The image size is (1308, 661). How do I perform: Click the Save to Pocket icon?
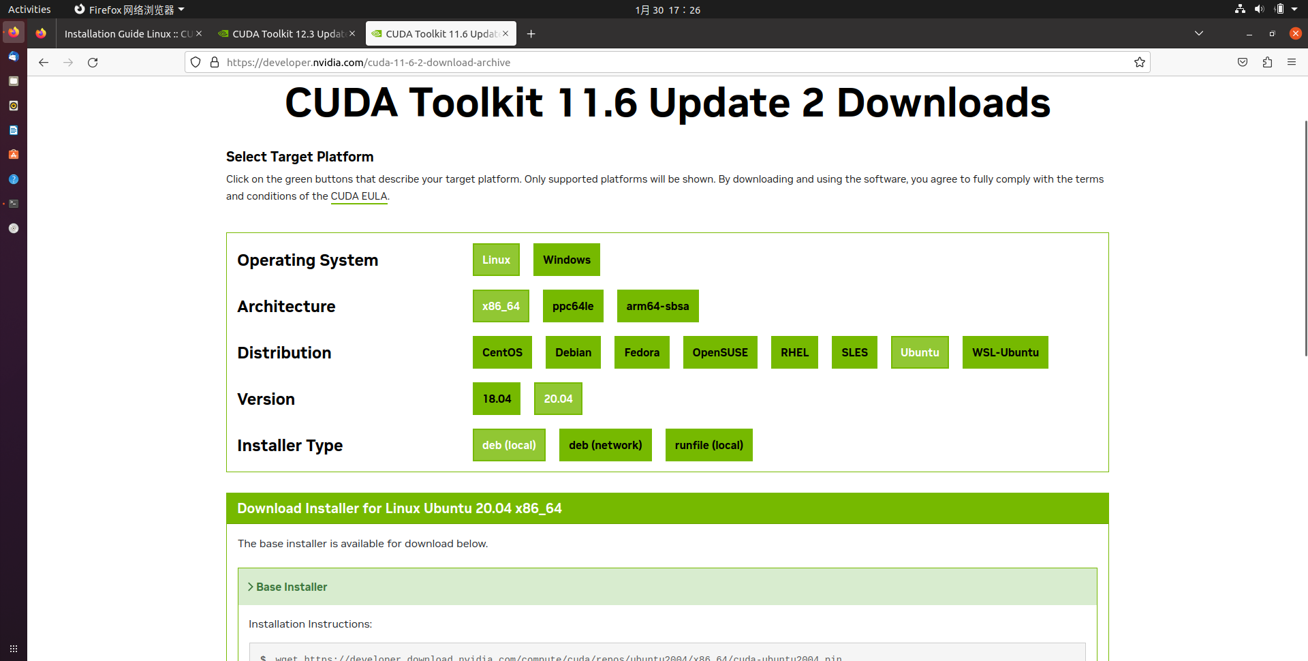[x=1243, y=63]
